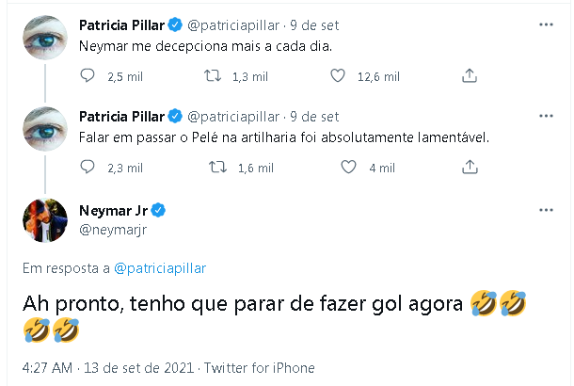574x386 pixels.
Task: Click the "Twitter for iPhone" source link
Action: [259, 368]
